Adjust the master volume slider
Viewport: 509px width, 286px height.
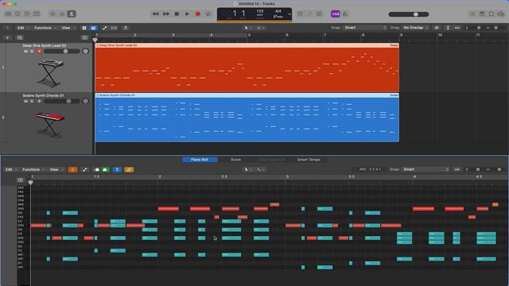409,14
